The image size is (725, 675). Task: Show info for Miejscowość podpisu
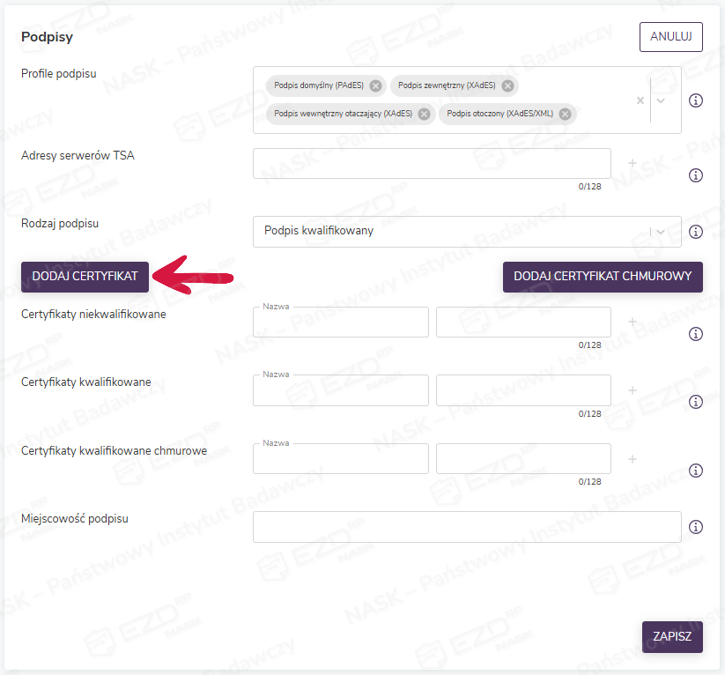click(x=695, y=527)
